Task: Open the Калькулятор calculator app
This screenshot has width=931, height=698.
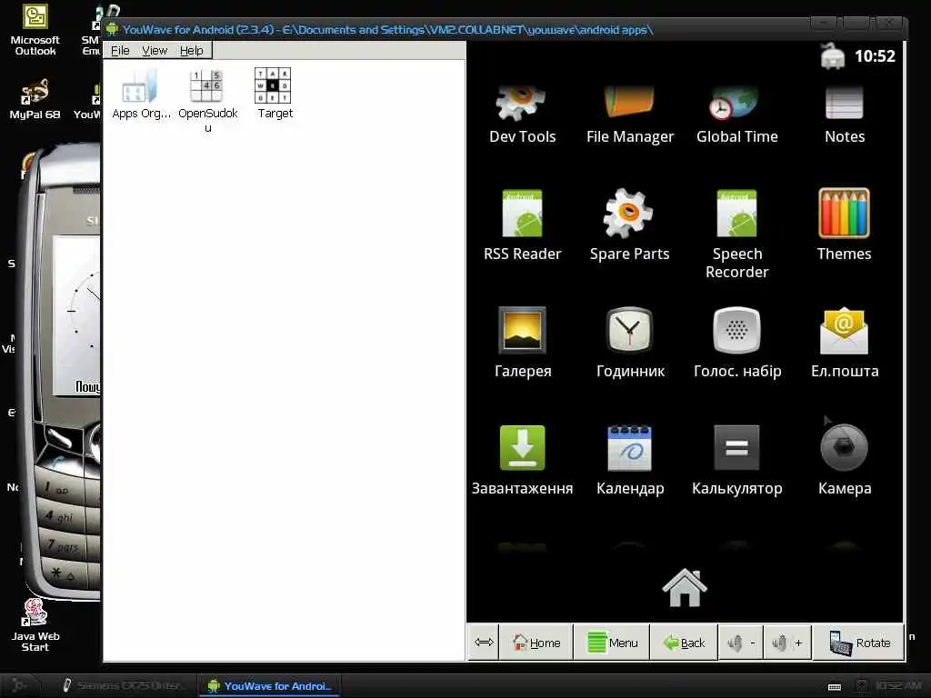Action: click(x=736, y=461)
